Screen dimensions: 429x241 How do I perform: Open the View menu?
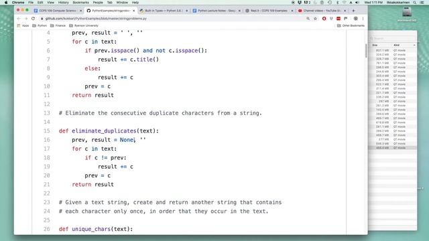pyautogui.click(x=51, y=3)
